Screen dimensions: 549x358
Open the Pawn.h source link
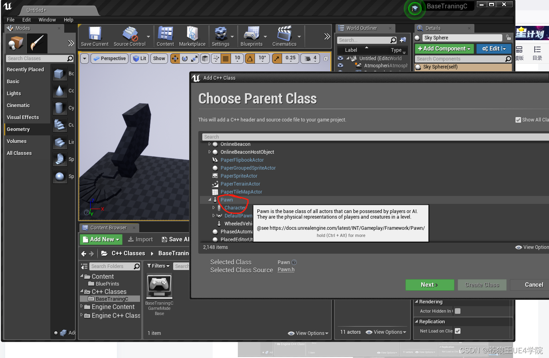click(286, 270)
